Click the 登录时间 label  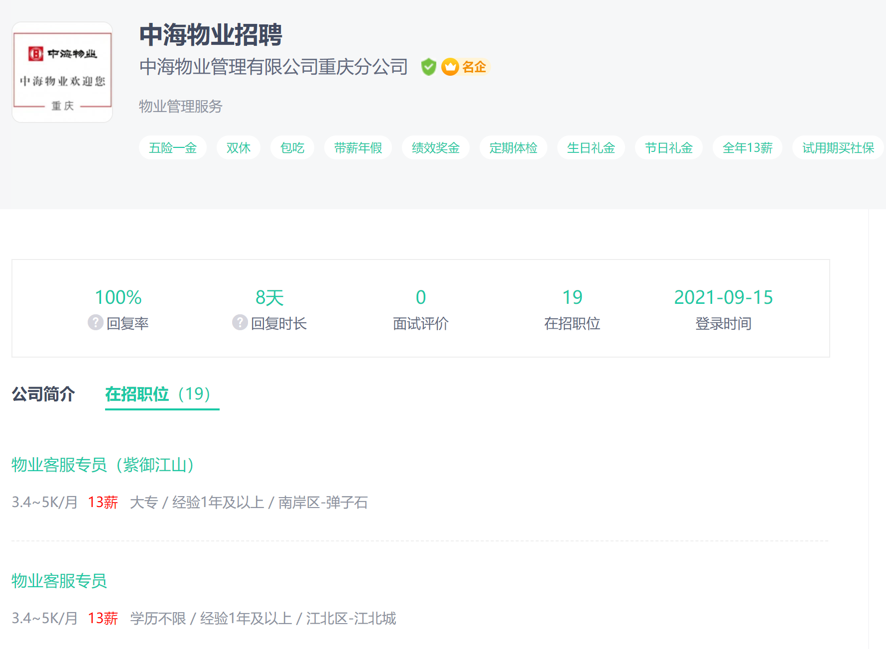tap(724, 323)
